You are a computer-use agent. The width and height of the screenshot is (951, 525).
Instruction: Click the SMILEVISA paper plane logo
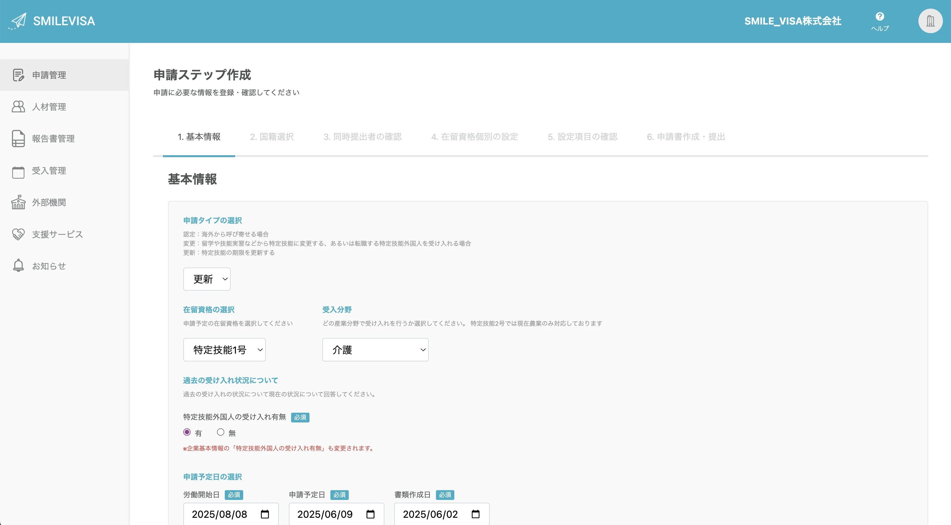pos(18,21)
